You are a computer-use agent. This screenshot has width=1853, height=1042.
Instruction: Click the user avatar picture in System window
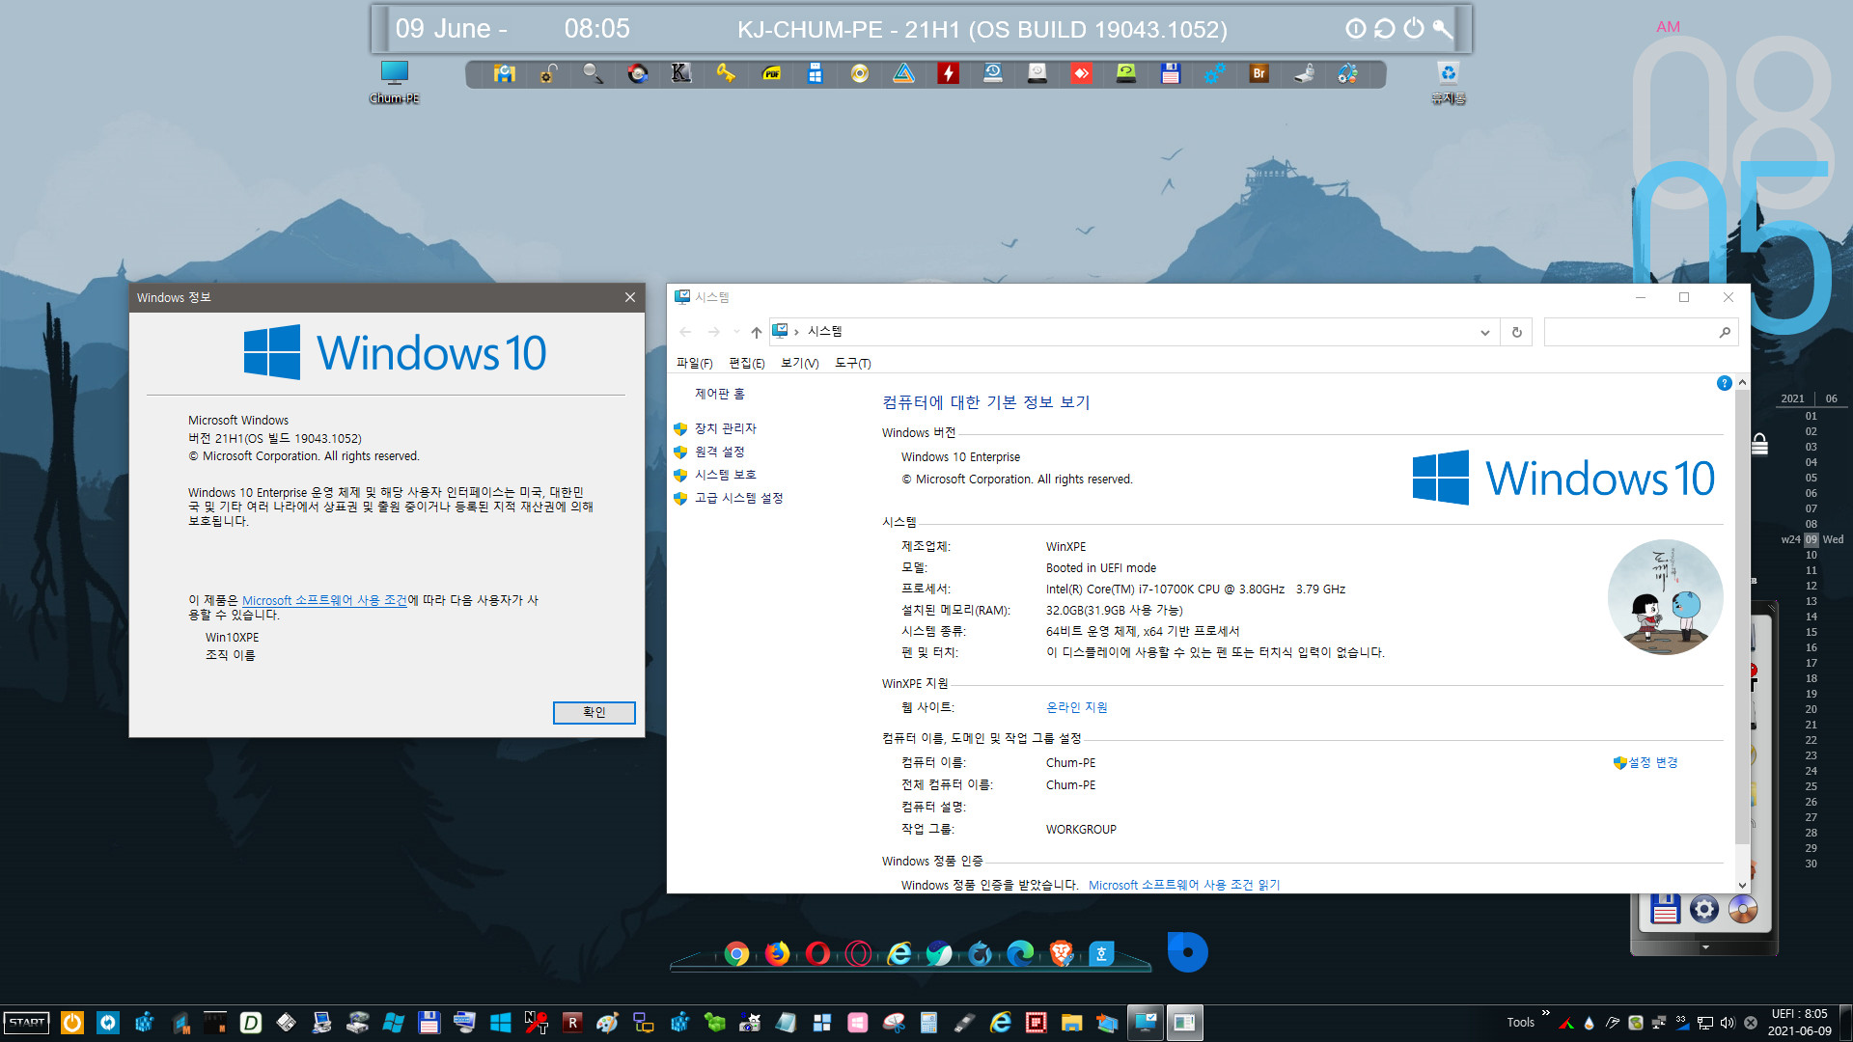(x=1665, y=597)
